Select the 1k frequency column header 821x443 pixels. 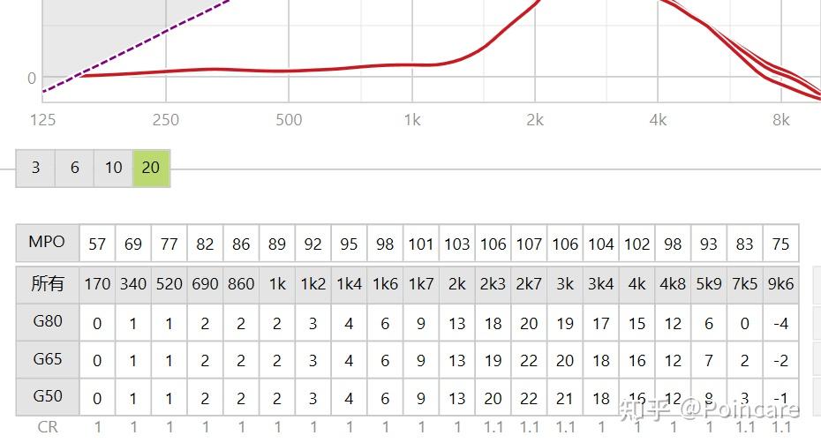click(x=277, y=284)
